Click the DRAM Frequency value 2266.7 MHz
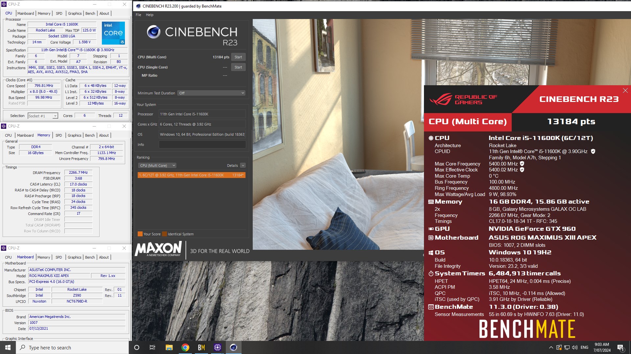Screen dimensions: 631x354 click(x=78, y=172)
